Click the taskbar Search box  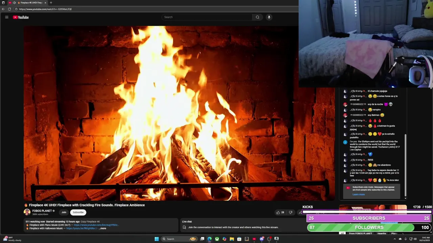[x=179, y=239]
